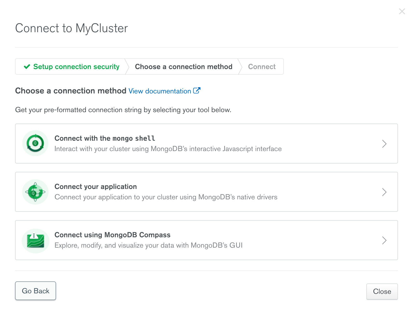This screenshot has height=312, width=412.
Task: Open Connect your application chevron arrow
Action: pyautogui.click(x=384, y=192)
